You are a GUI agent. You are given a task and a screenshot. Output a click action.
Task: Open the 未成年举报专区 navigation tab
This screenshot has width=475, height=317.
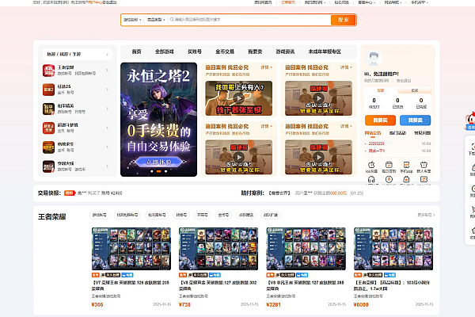coord(325,52)
